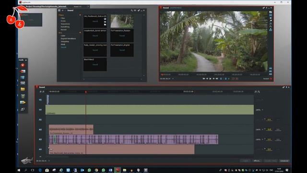Adjust the A1 track level value

pos(269,120)
